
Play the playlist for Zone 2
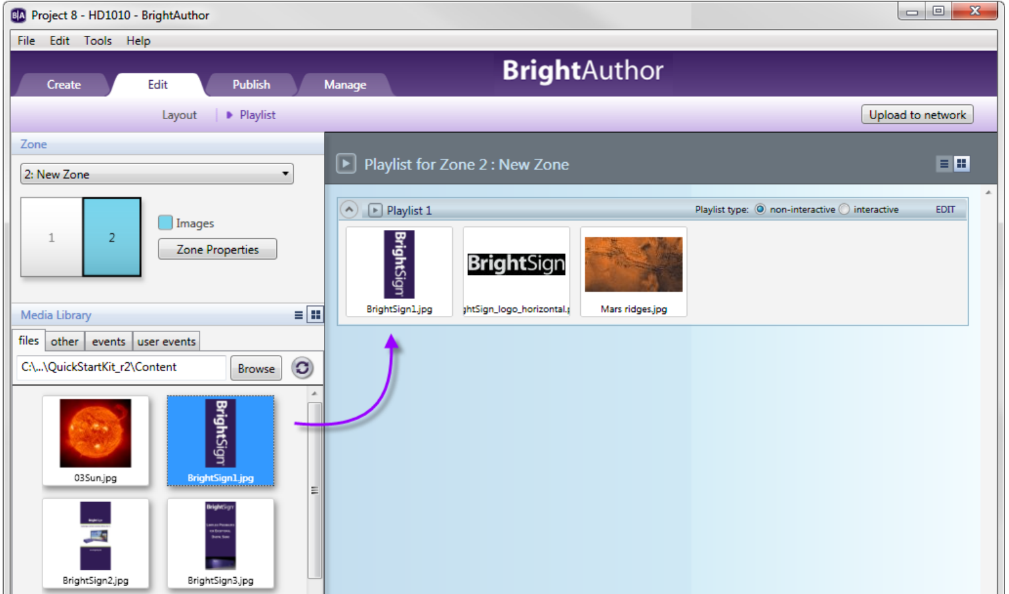tap(346, 163)
